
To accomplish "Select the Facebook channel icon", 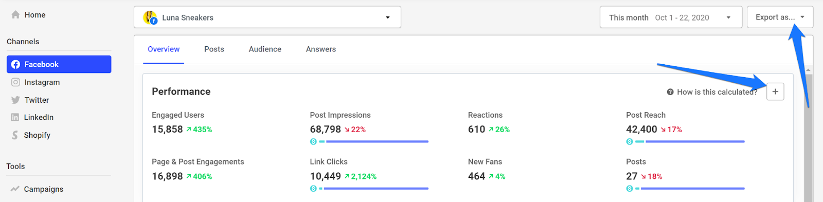I will click(16, 64).
